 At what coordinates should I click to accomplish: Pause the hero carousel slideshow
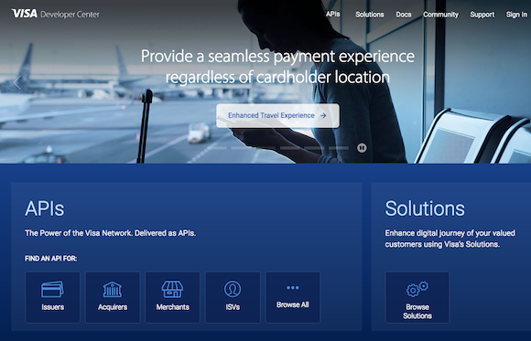(362, 148)
